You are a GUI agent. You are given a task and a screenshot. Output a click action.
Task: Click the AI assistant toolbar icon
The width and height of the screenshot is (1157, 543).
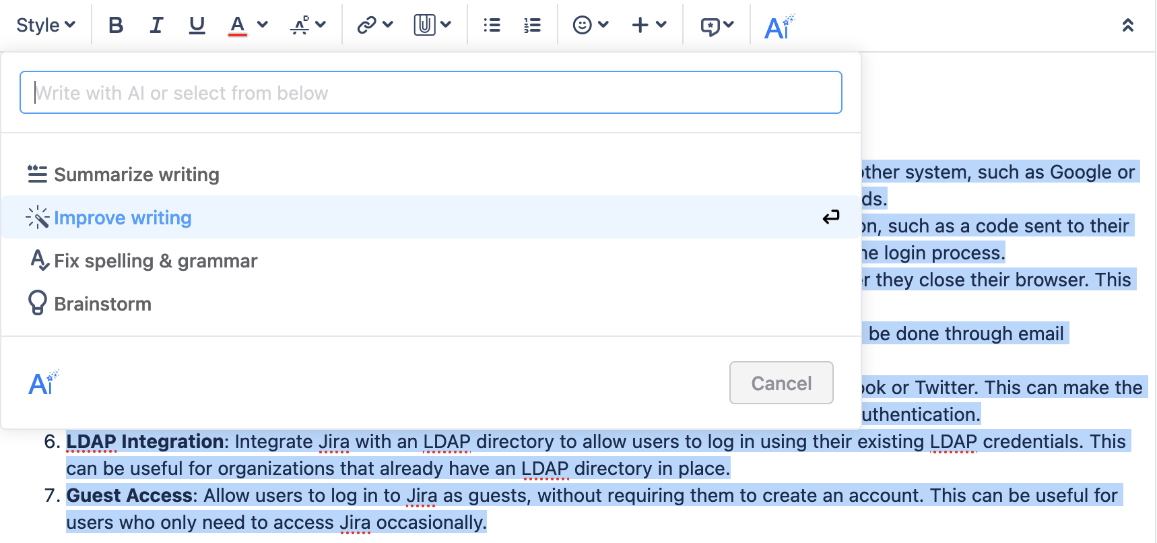(x=780, y=27)
